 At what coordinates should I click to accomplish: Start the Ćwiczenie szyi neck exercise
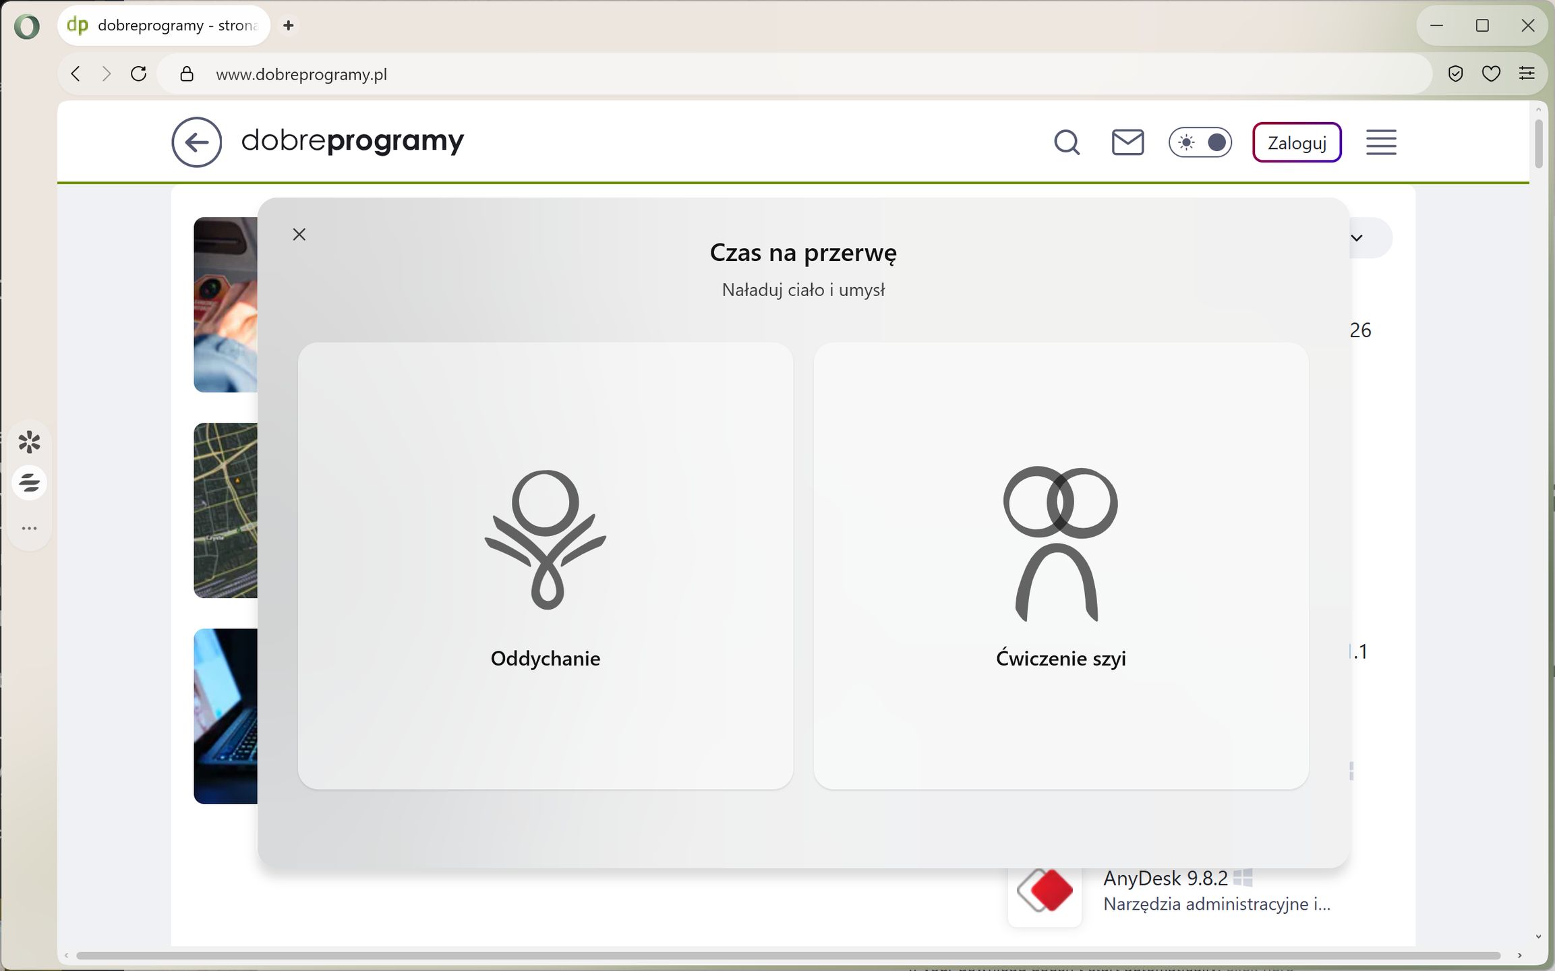pyautogui.click(x=1061, y=565)
